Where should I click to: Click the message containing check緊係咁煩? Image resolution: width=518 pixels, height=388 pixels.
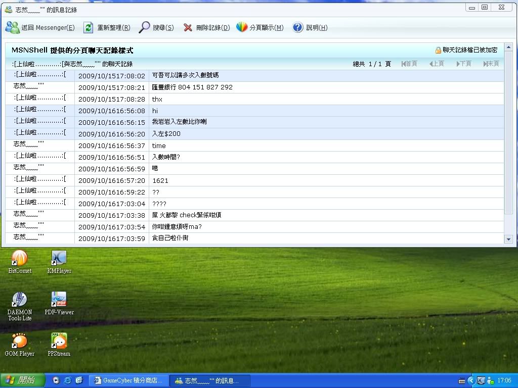(x=186, y=215)
